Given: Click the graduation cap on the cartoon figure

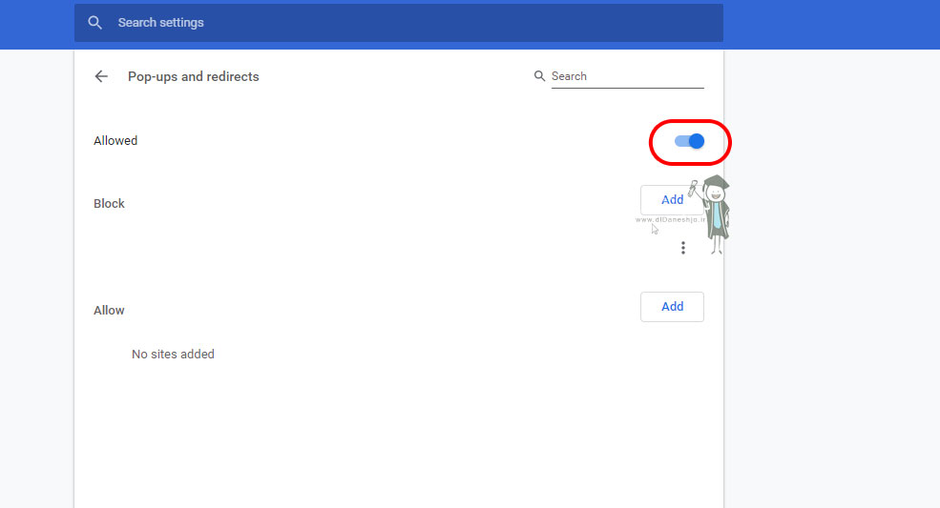Looking at the screenshot, I should [x=716, y=183].
